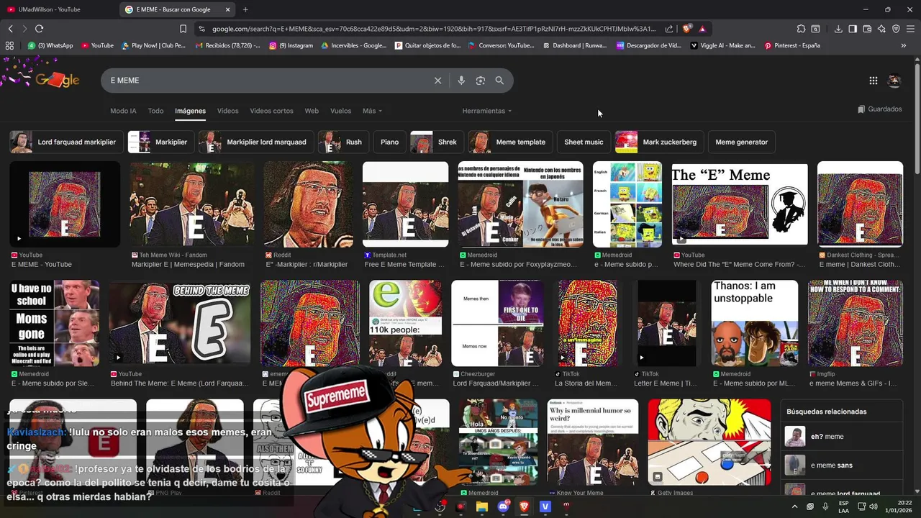The image size is (921, 518).
Task: Click the magnifier search button in search box
Action: tap(499, 81)
